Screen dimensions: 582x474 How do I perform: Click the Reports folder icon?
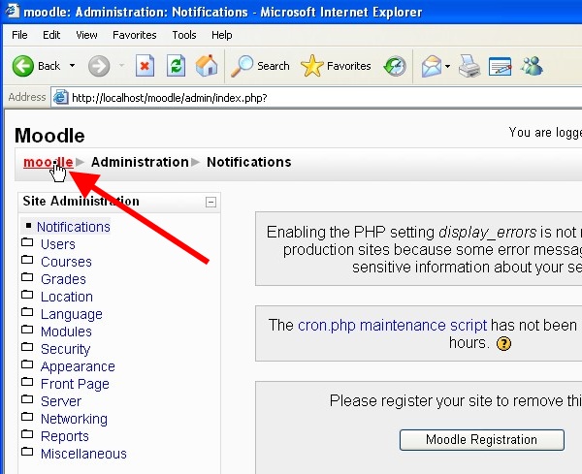(27, 433)
